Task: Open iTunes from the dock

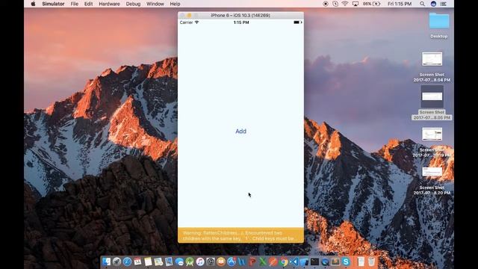Action: point(200,262)
